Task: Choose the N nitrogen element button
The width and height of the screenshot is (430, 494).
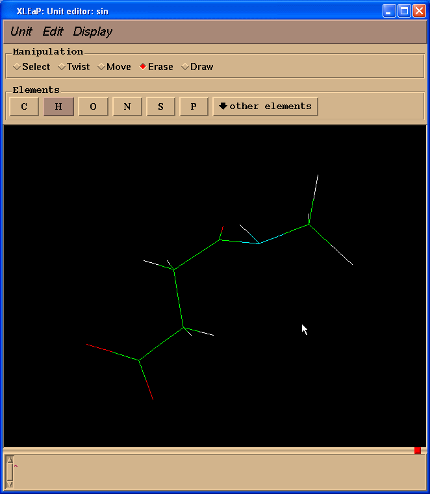Action: (x=127, y=106)
